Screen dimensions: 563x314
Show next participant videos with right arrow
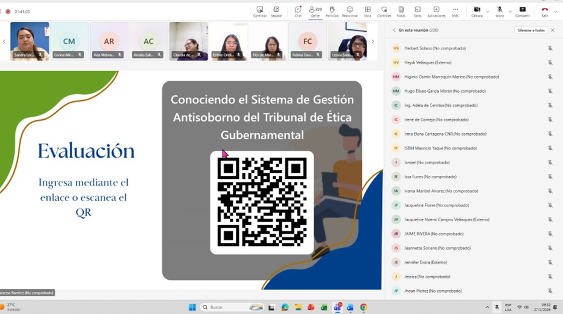(373, 42)
